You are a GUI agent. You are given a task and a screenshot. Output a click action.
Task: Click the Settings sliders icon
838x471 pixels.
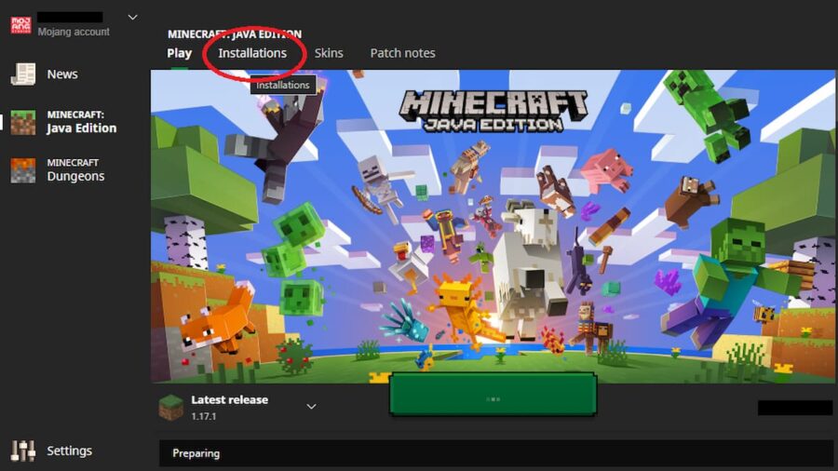click(x=23, y=451)
